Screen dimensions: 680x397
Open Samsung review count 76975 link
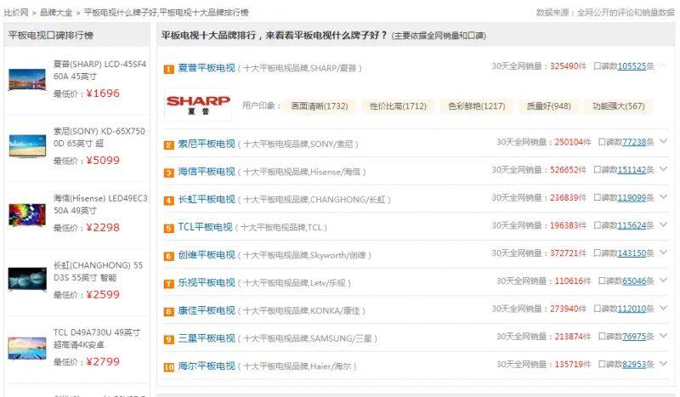coord(634,337)
